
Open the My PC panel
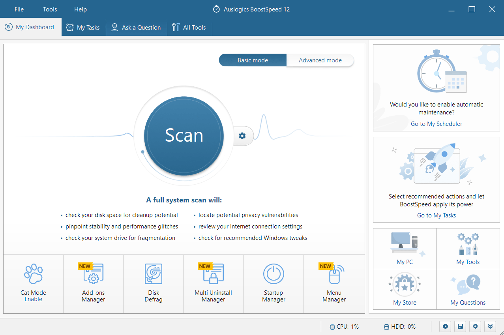pyautogui.click(x=405, y=249)
